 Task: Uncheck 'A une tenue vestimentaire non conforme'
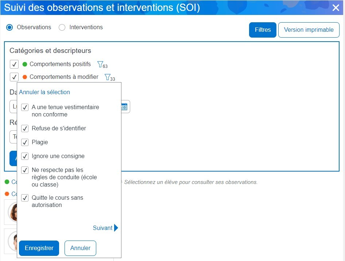click(x=25, y=107)
